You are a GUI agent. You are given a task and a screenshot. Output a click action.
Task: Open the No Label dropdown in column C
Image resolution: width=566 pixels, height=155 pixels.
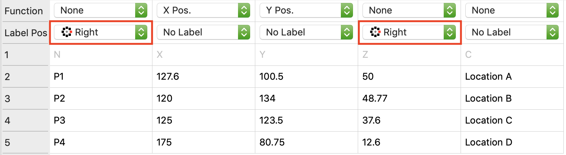512,33
